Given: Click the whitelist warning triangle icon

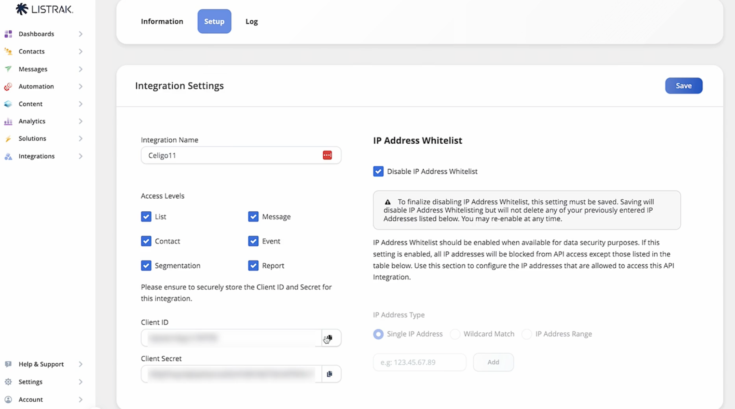Looking at the screenshot, I should 388,202.
